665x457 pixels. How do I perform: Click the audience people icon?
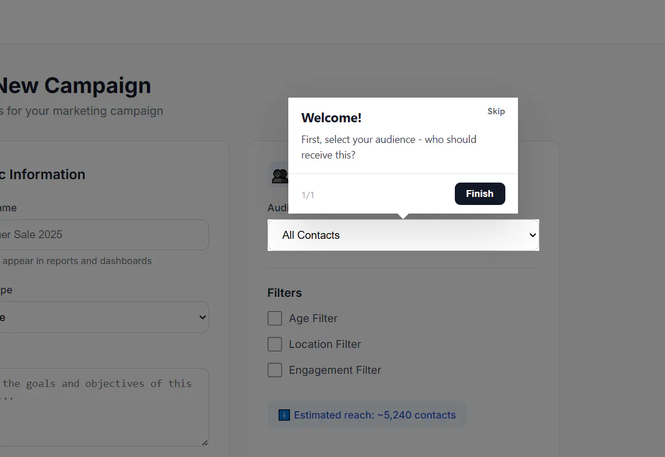click(x=280, y=176)
